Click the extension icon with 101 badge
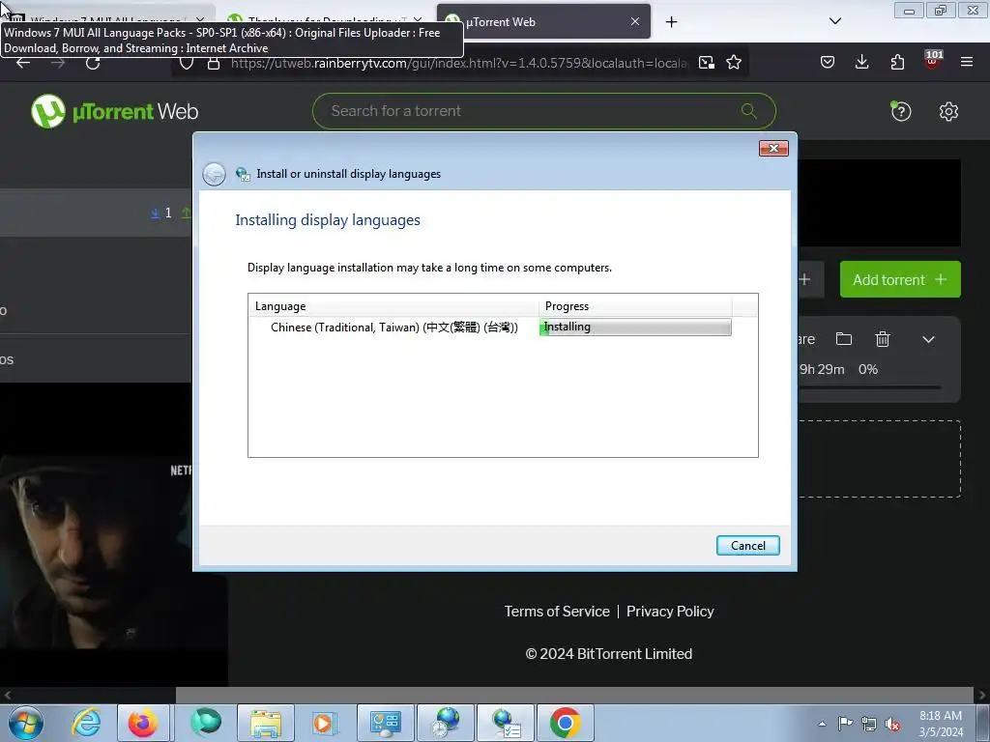 tap(933, 59)
